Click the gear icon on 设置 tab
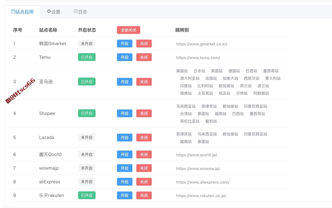Image resolution: width=332 pixels, height=208 pixels. 49,11
